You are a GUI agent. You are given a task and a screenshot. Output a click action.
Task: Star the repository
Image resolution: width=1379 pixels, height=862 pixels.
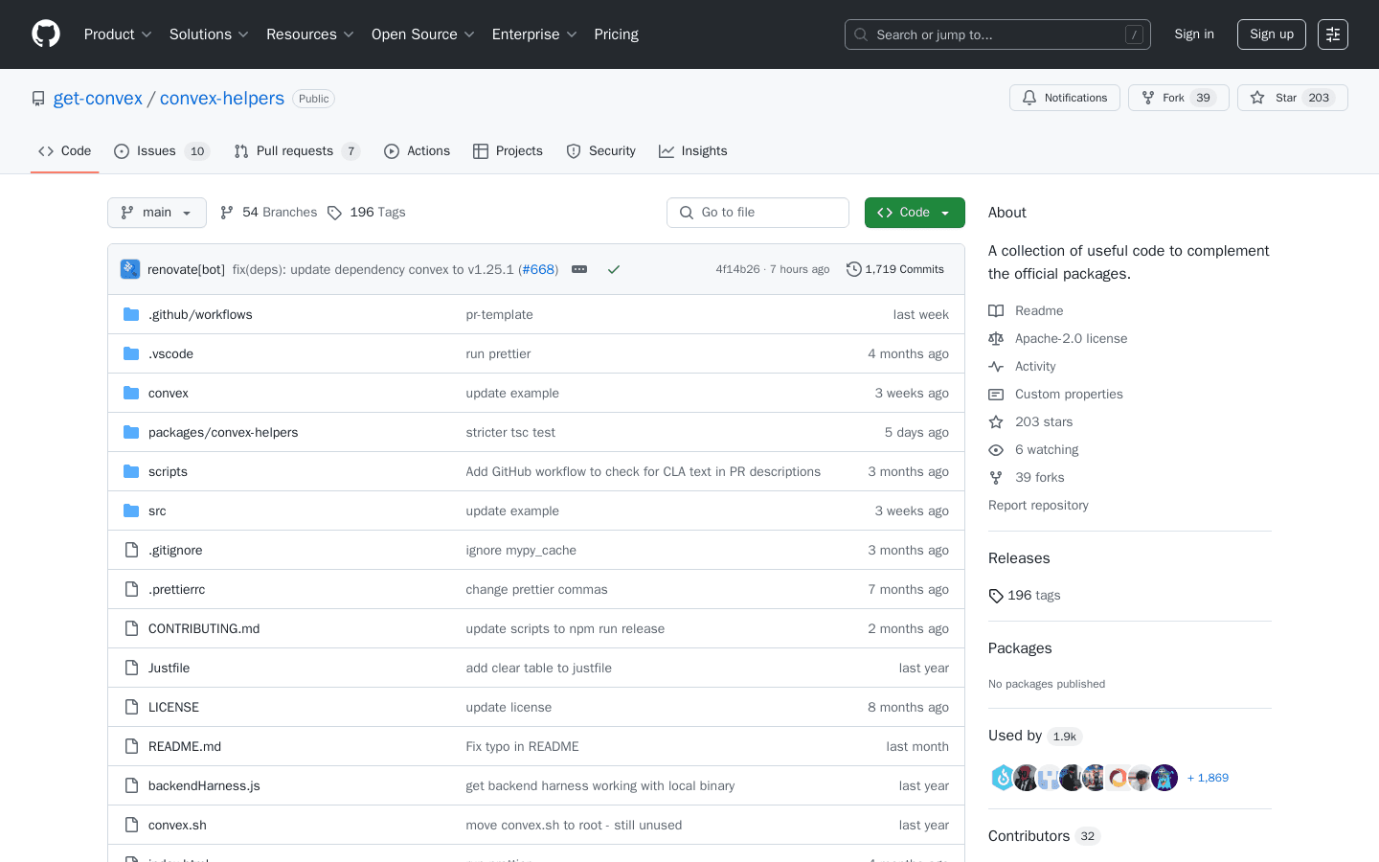(x=1292, y=98)
